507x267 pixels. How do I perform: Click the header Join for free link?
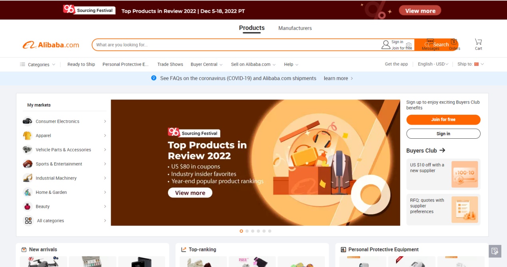coord(402,48)
